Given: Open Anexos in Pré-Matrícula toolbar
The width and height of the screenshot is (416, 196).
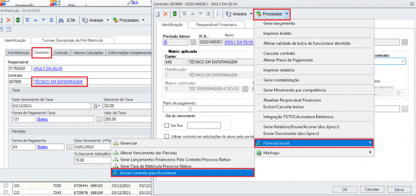Looking at the screenshot, I should 93,20.
